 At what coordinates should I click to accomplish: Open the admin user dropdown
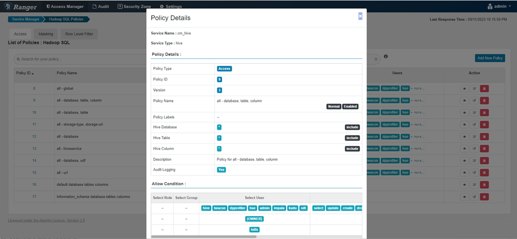pos(499,6)
